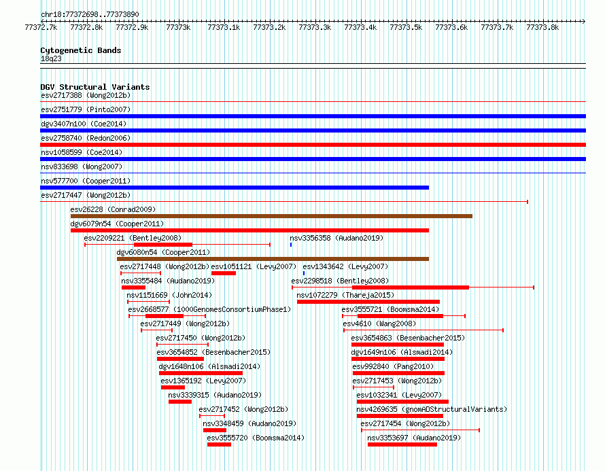The width and height of the screenshot is (605, 471).
Task: Click the 77373.8k ruler tick label
Action: (542, 27)
